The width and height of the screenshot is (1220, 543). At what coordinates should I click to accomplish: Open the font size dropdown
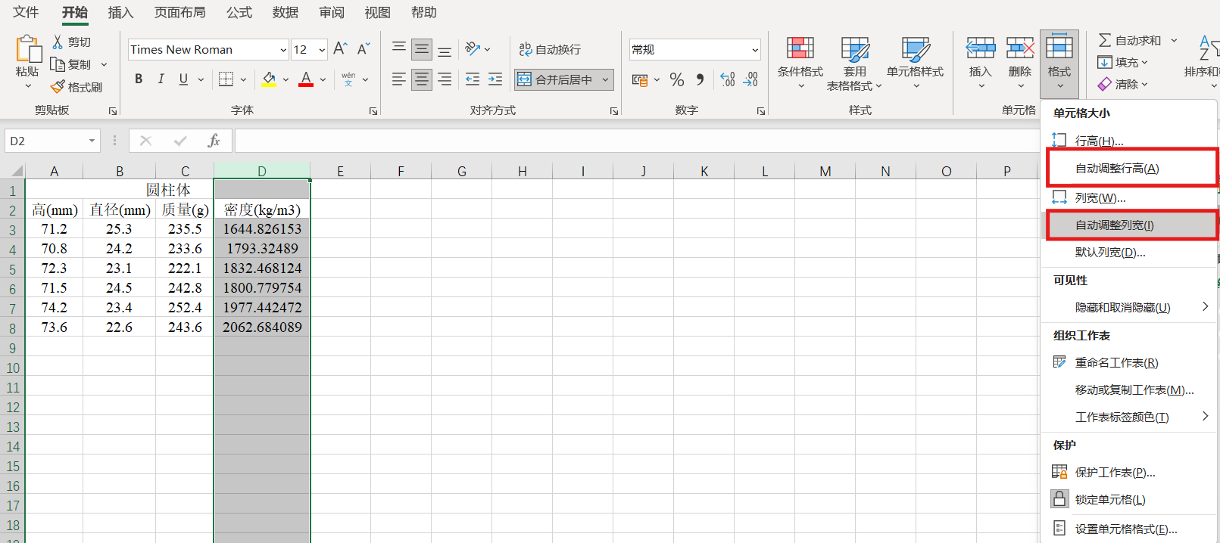[322, 50]
